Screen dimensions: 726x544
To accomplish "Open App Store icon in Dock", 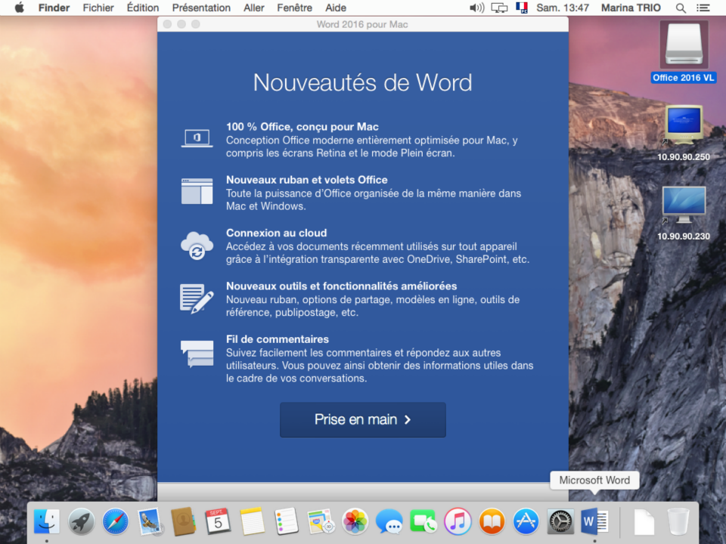I will pyautogui.click(x=526, y=521).
